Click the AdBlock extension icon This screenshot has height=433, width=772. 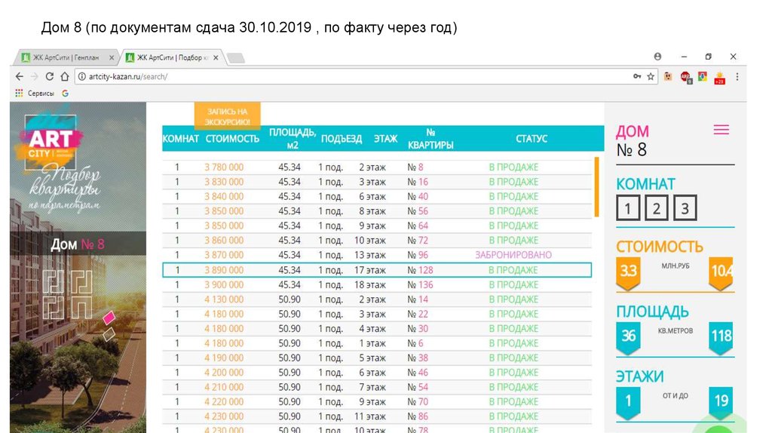tap(685, 76)
